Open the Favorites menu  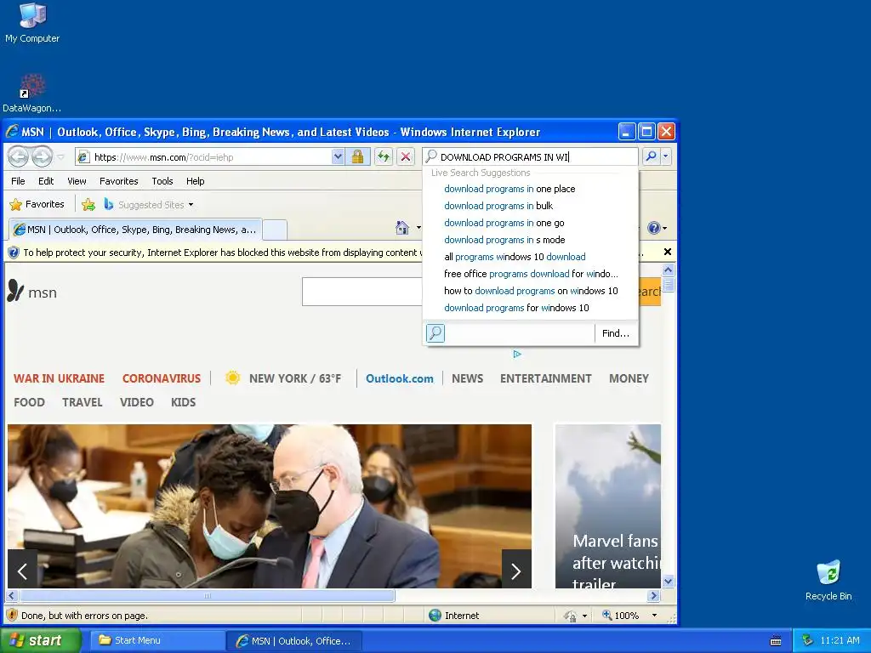point(119,181)
